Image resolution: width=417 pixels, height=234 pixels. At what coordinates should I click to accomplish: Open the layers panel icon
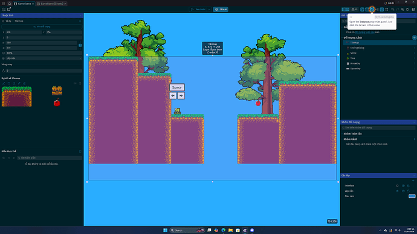pyautogui.click(x=381, y=9)
